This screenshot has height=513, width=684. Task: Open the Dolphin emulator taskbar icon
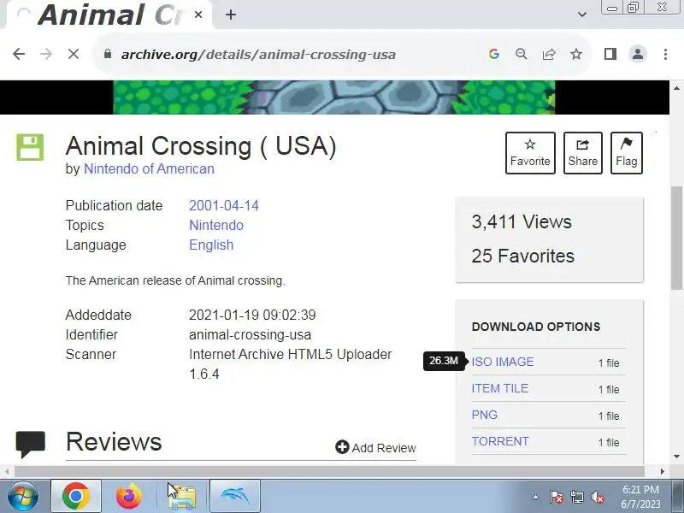pyautogui.click(x=235, y=497)
